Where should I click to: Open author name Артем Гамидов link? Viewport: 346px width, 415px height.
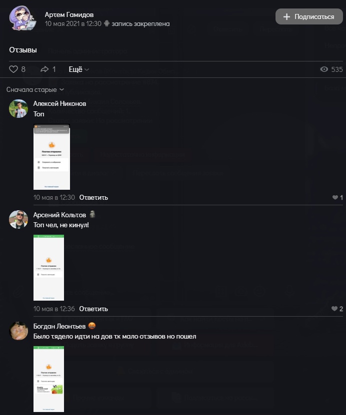coord(69,14)
